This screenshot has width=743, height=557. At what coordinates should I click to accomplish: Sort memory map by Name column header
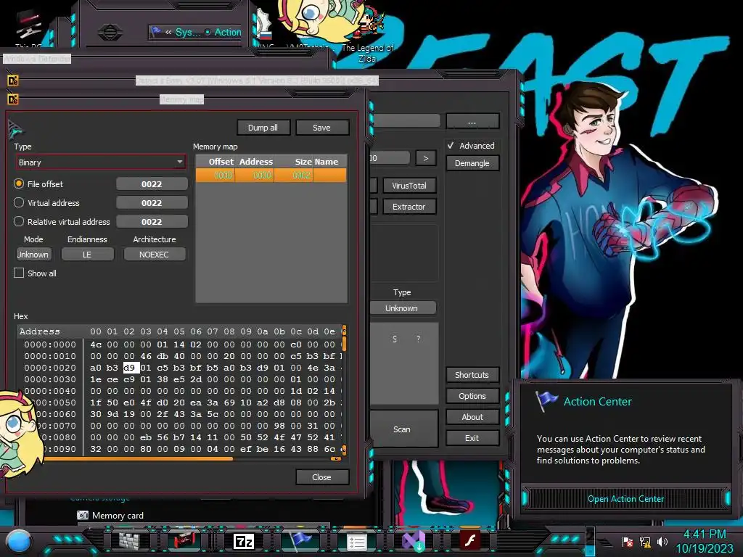click(330, 162)
